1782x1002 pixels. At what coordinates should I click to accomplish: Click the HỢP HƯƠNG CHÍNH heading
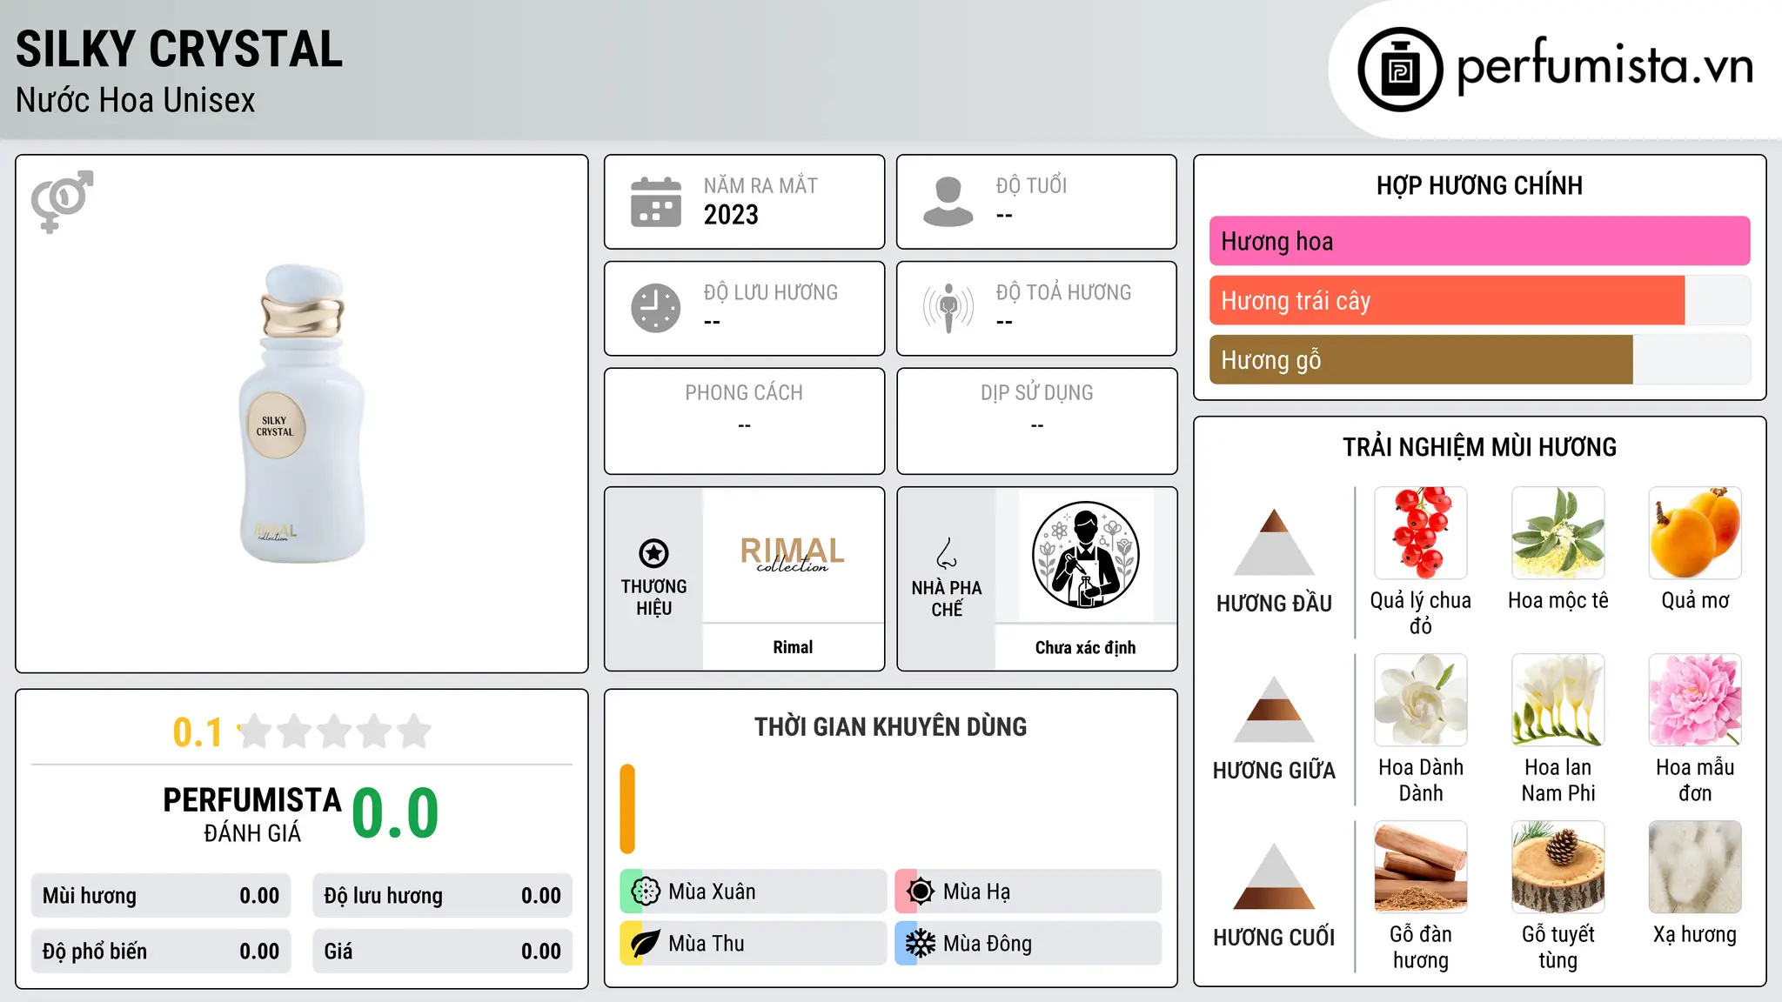[1479, 185]
